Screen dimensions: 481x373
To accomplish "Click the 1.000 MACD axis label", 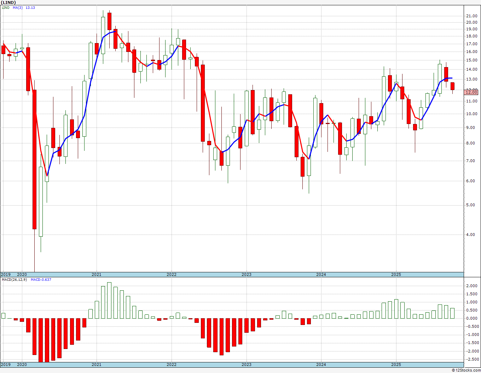I will [x=473, y=302].
